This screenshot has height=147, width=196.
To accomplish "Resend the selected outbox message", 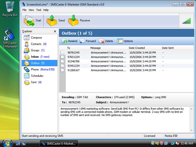I will tap(69, 41).
